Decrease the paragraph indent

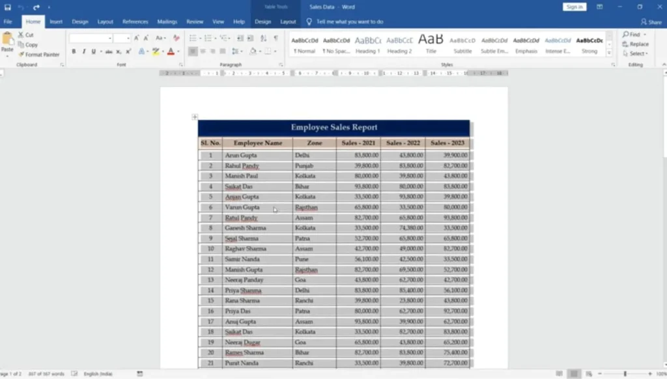coord(240,38)
